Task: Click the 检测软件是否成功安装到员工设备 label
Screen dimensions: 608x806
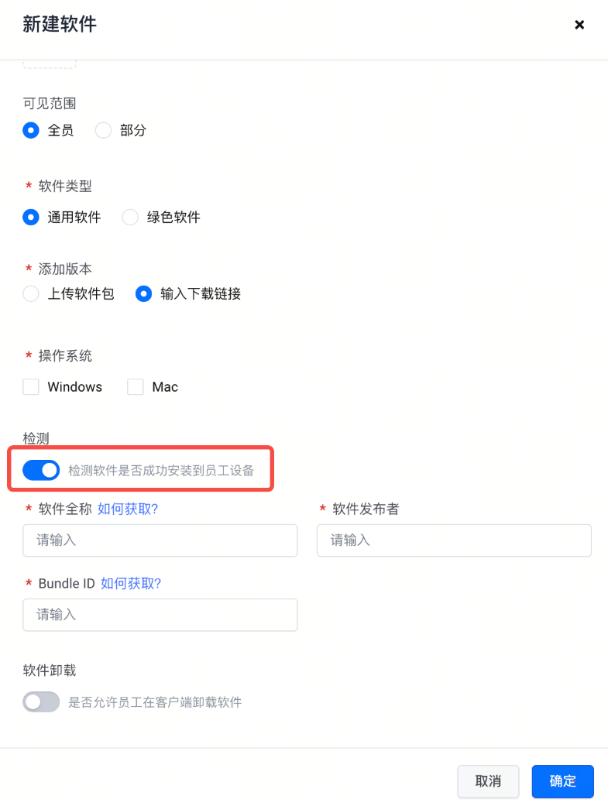Action: pyautogui.click(x=161, y=470)
